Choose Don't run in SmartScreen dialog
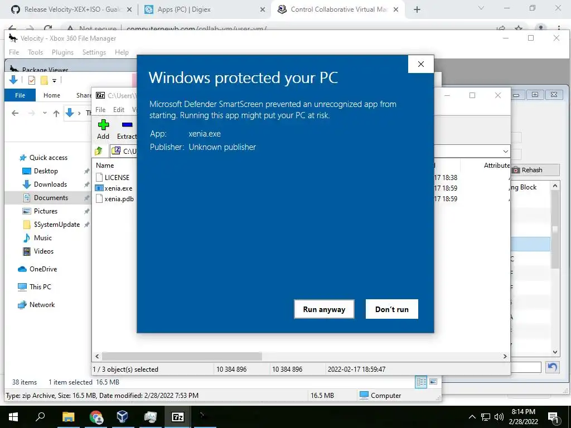The image size is (571, 428). [x=392, y=309]
